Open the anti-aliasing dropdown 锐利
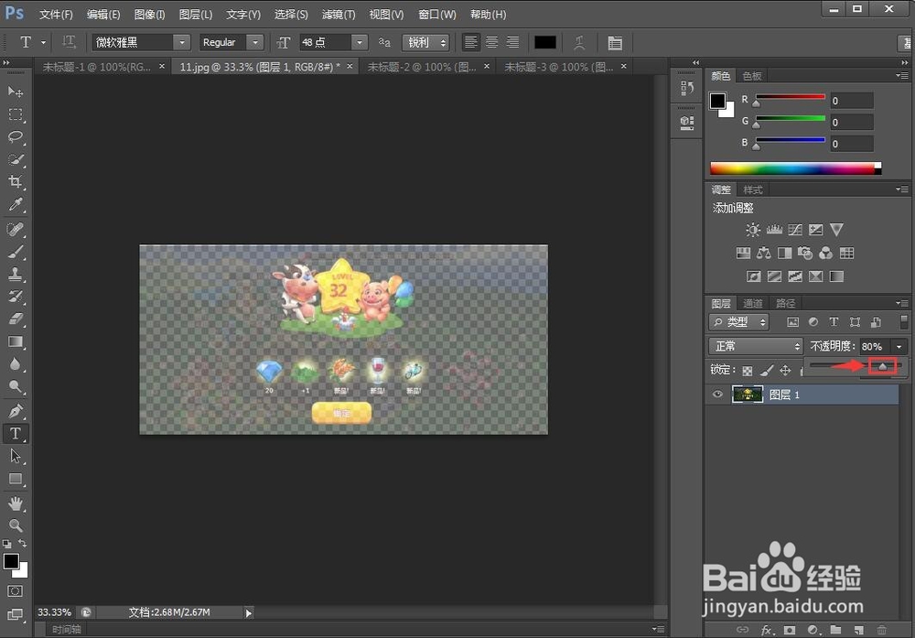The height and width of the screenshot is (638, 915). (425, 42)
